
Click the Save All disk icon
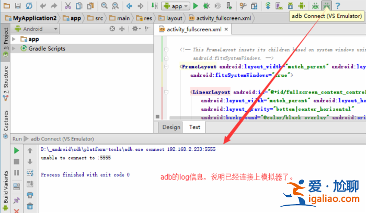(18, 6)
